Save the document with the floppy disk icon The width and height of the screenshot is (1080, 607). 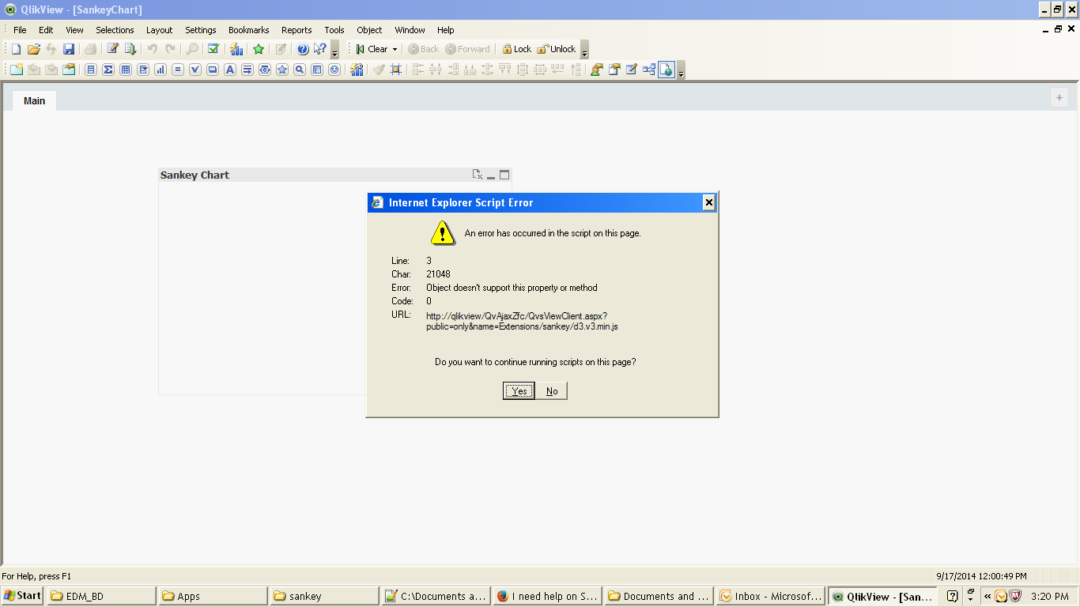point(69,49)
